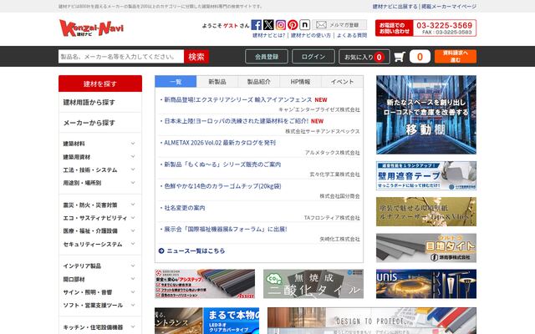The image size is (535, 334).
Task: Open the ALMETAX 2026 Vol.02 catalog news
Action: coord(220,143)
